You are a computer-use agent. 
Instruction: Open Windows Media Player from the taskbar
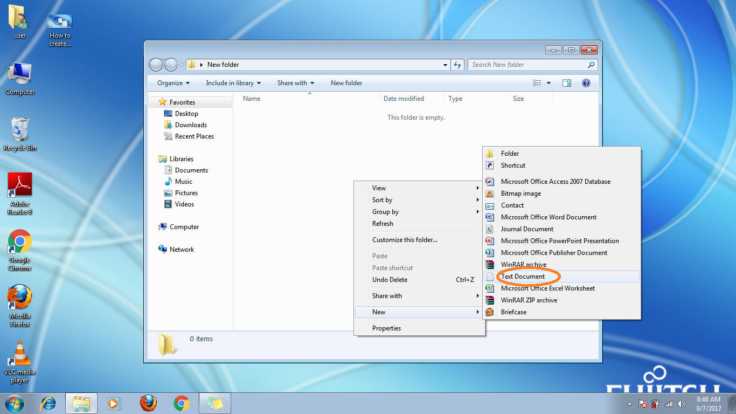coord(114,403)
